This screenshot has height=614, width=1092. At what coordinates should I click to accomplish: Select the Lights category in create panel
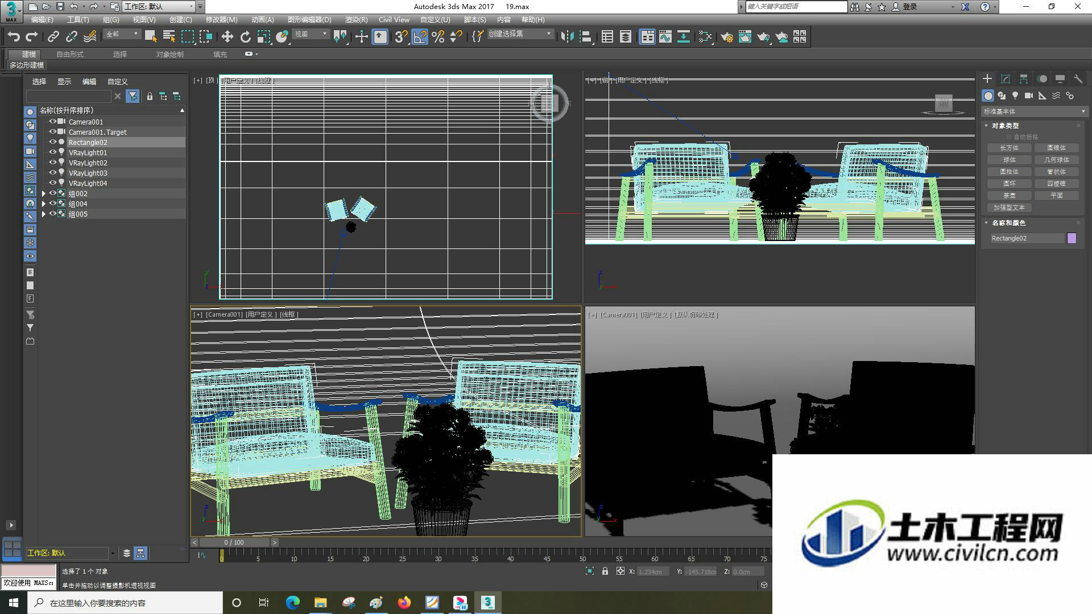point(1015,96)
